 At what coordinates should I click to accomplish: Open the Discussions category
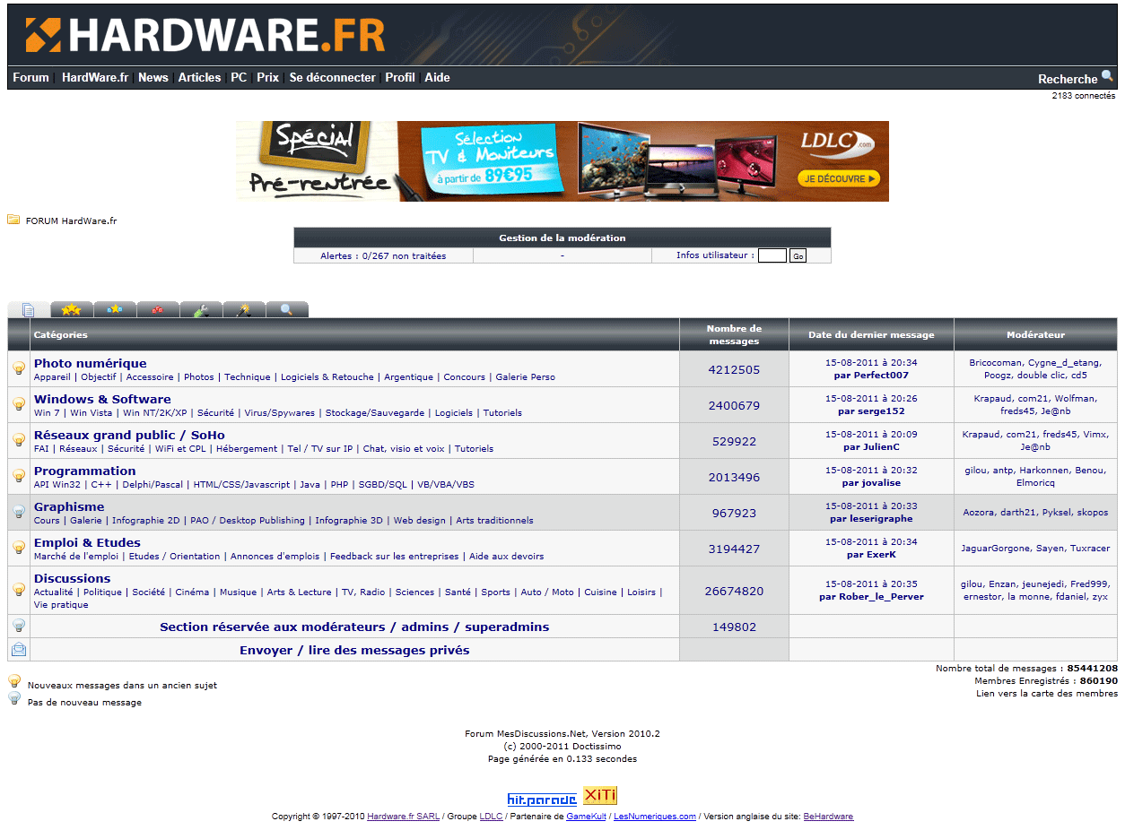point(72,578)
